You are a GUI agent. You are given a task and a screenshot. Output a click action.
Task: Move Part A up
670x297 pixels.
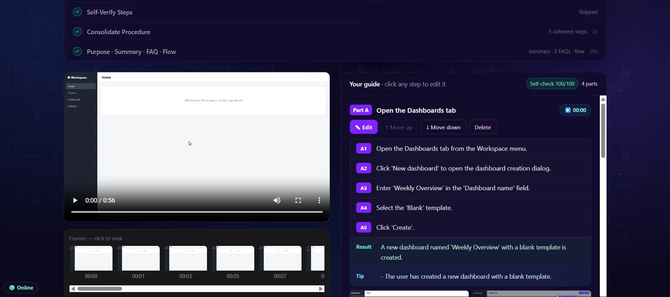(399, 127)
